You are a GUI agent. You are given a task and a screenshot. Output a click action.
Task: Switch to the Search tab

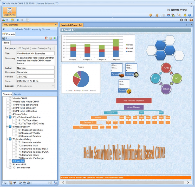(17, 94)
